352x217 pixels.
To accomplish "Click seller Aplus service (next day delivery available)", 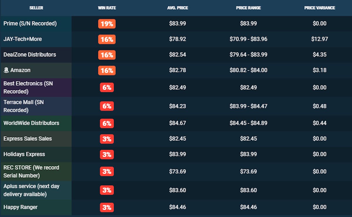I will (x=31, y=190).
